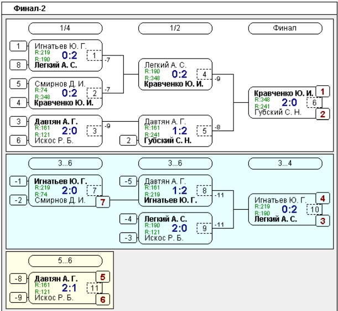
Task: Open match number 3 dashed box
Action: [94, 131]
